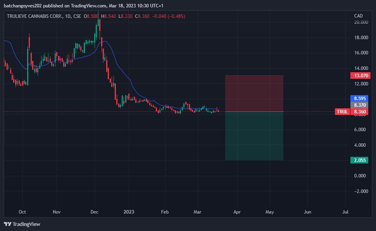Click the 8.370 grey price label

coord(359,105)
